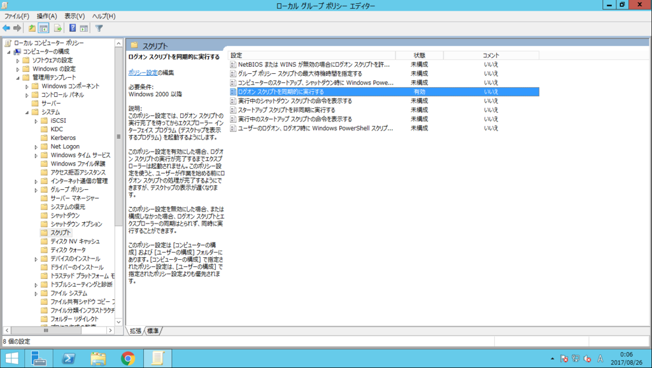Viewport: 652px width, 368px height.
Task: Open the ヘルプ(H) menu
Action: [x=104, y=16]
